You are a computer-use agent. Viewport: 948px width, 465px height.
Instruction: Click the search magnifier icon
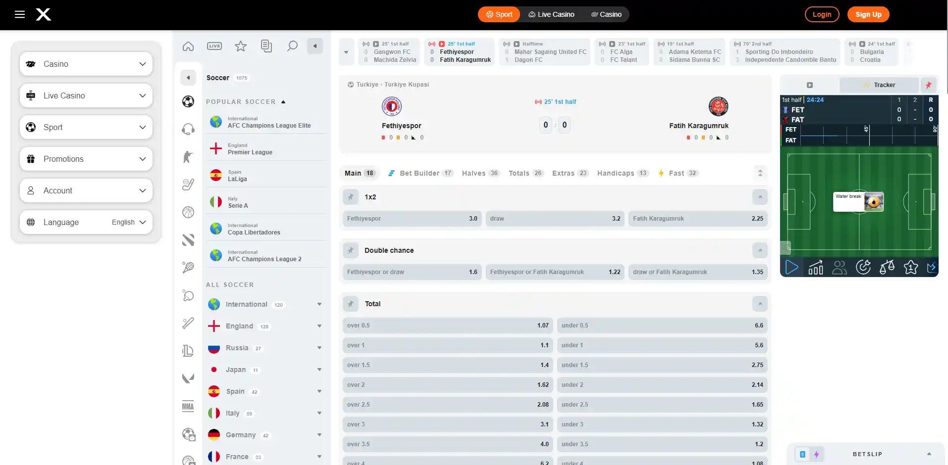point(292,46)
